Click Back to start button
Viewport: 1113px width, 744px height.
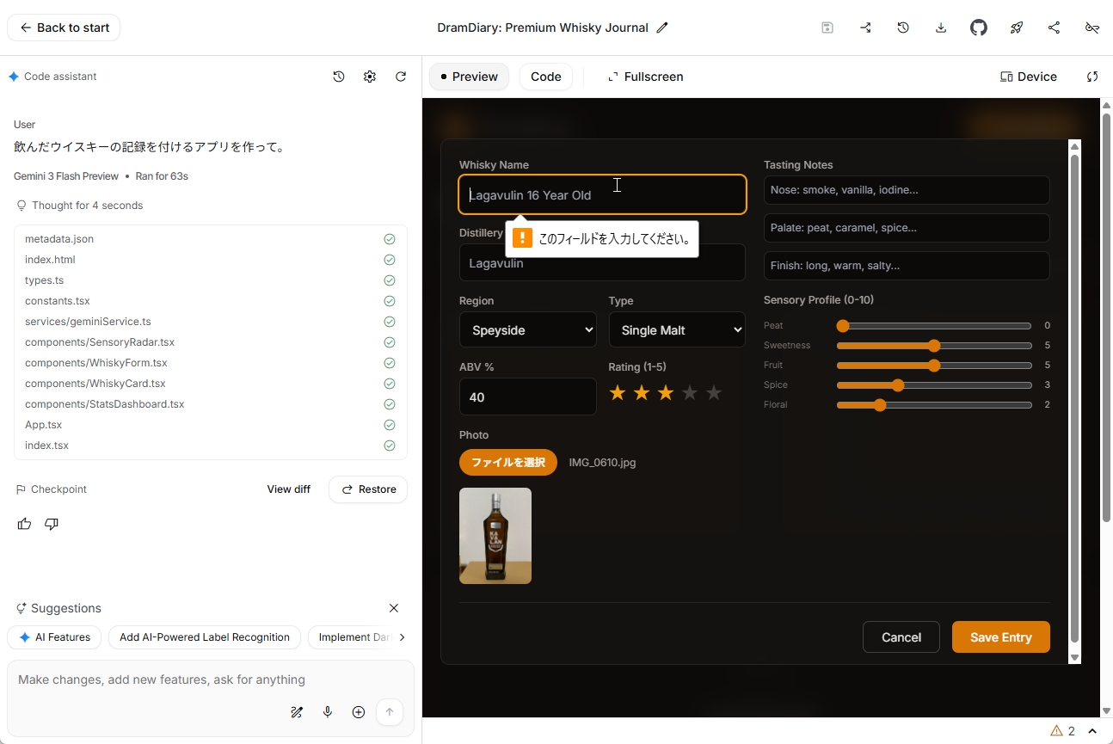click(x=64, y=28)
